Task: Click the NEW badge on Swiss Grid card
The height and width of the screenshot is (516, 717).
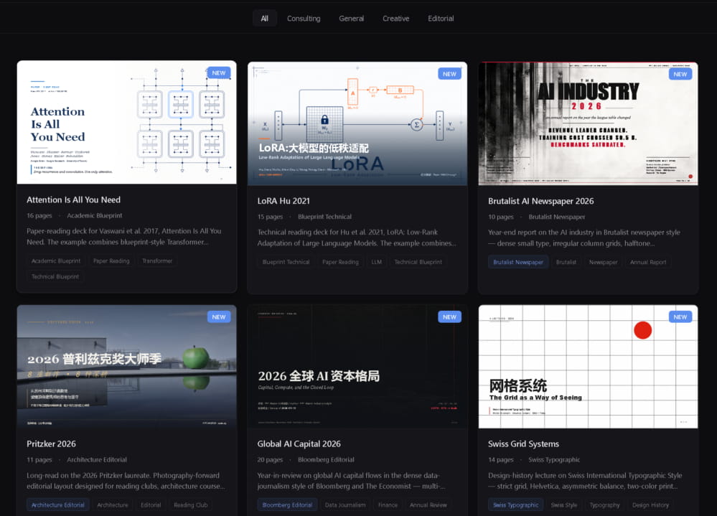Action: click(x=680, y=316)
